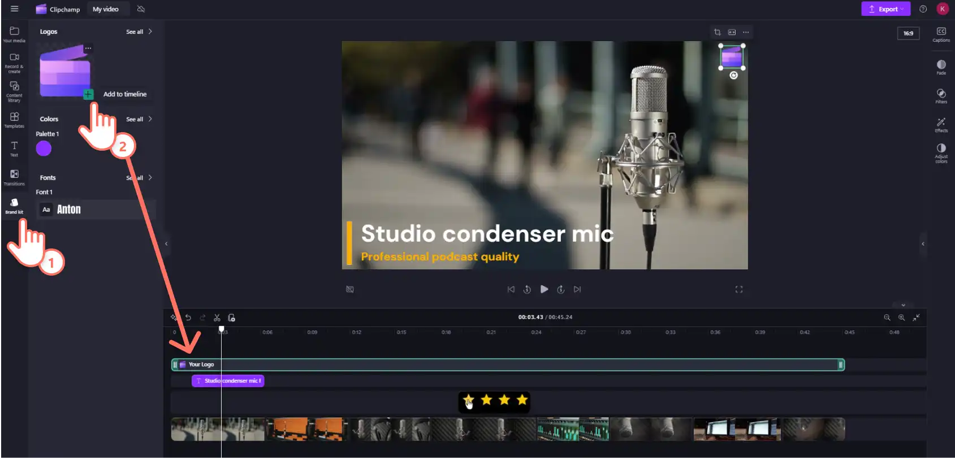
Task: Open the Transitions sidebar tab
Action: point(14,177)
